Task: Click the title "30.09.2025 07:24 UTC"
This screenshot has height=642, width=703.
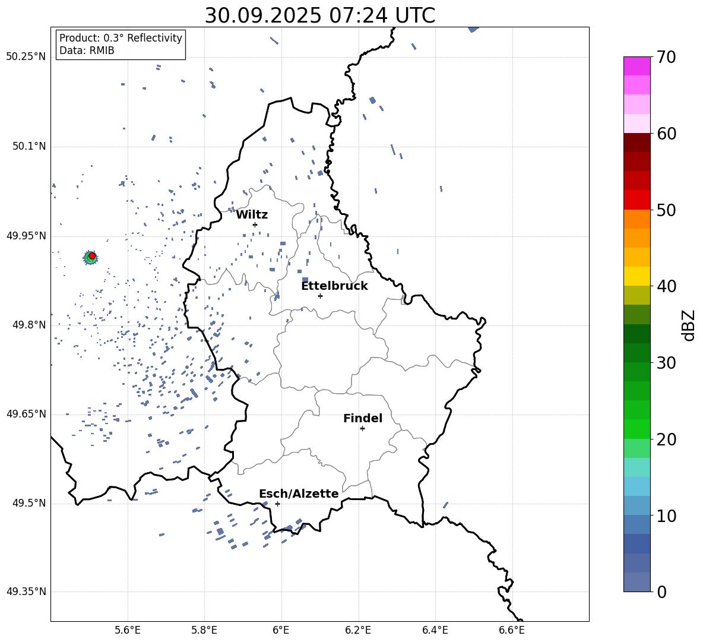Action: 319,15
